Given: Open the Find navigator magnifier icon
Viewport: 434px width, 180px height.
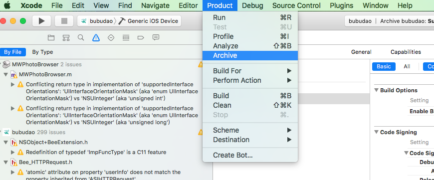Looking at the screenshot, I should [81, 37].
